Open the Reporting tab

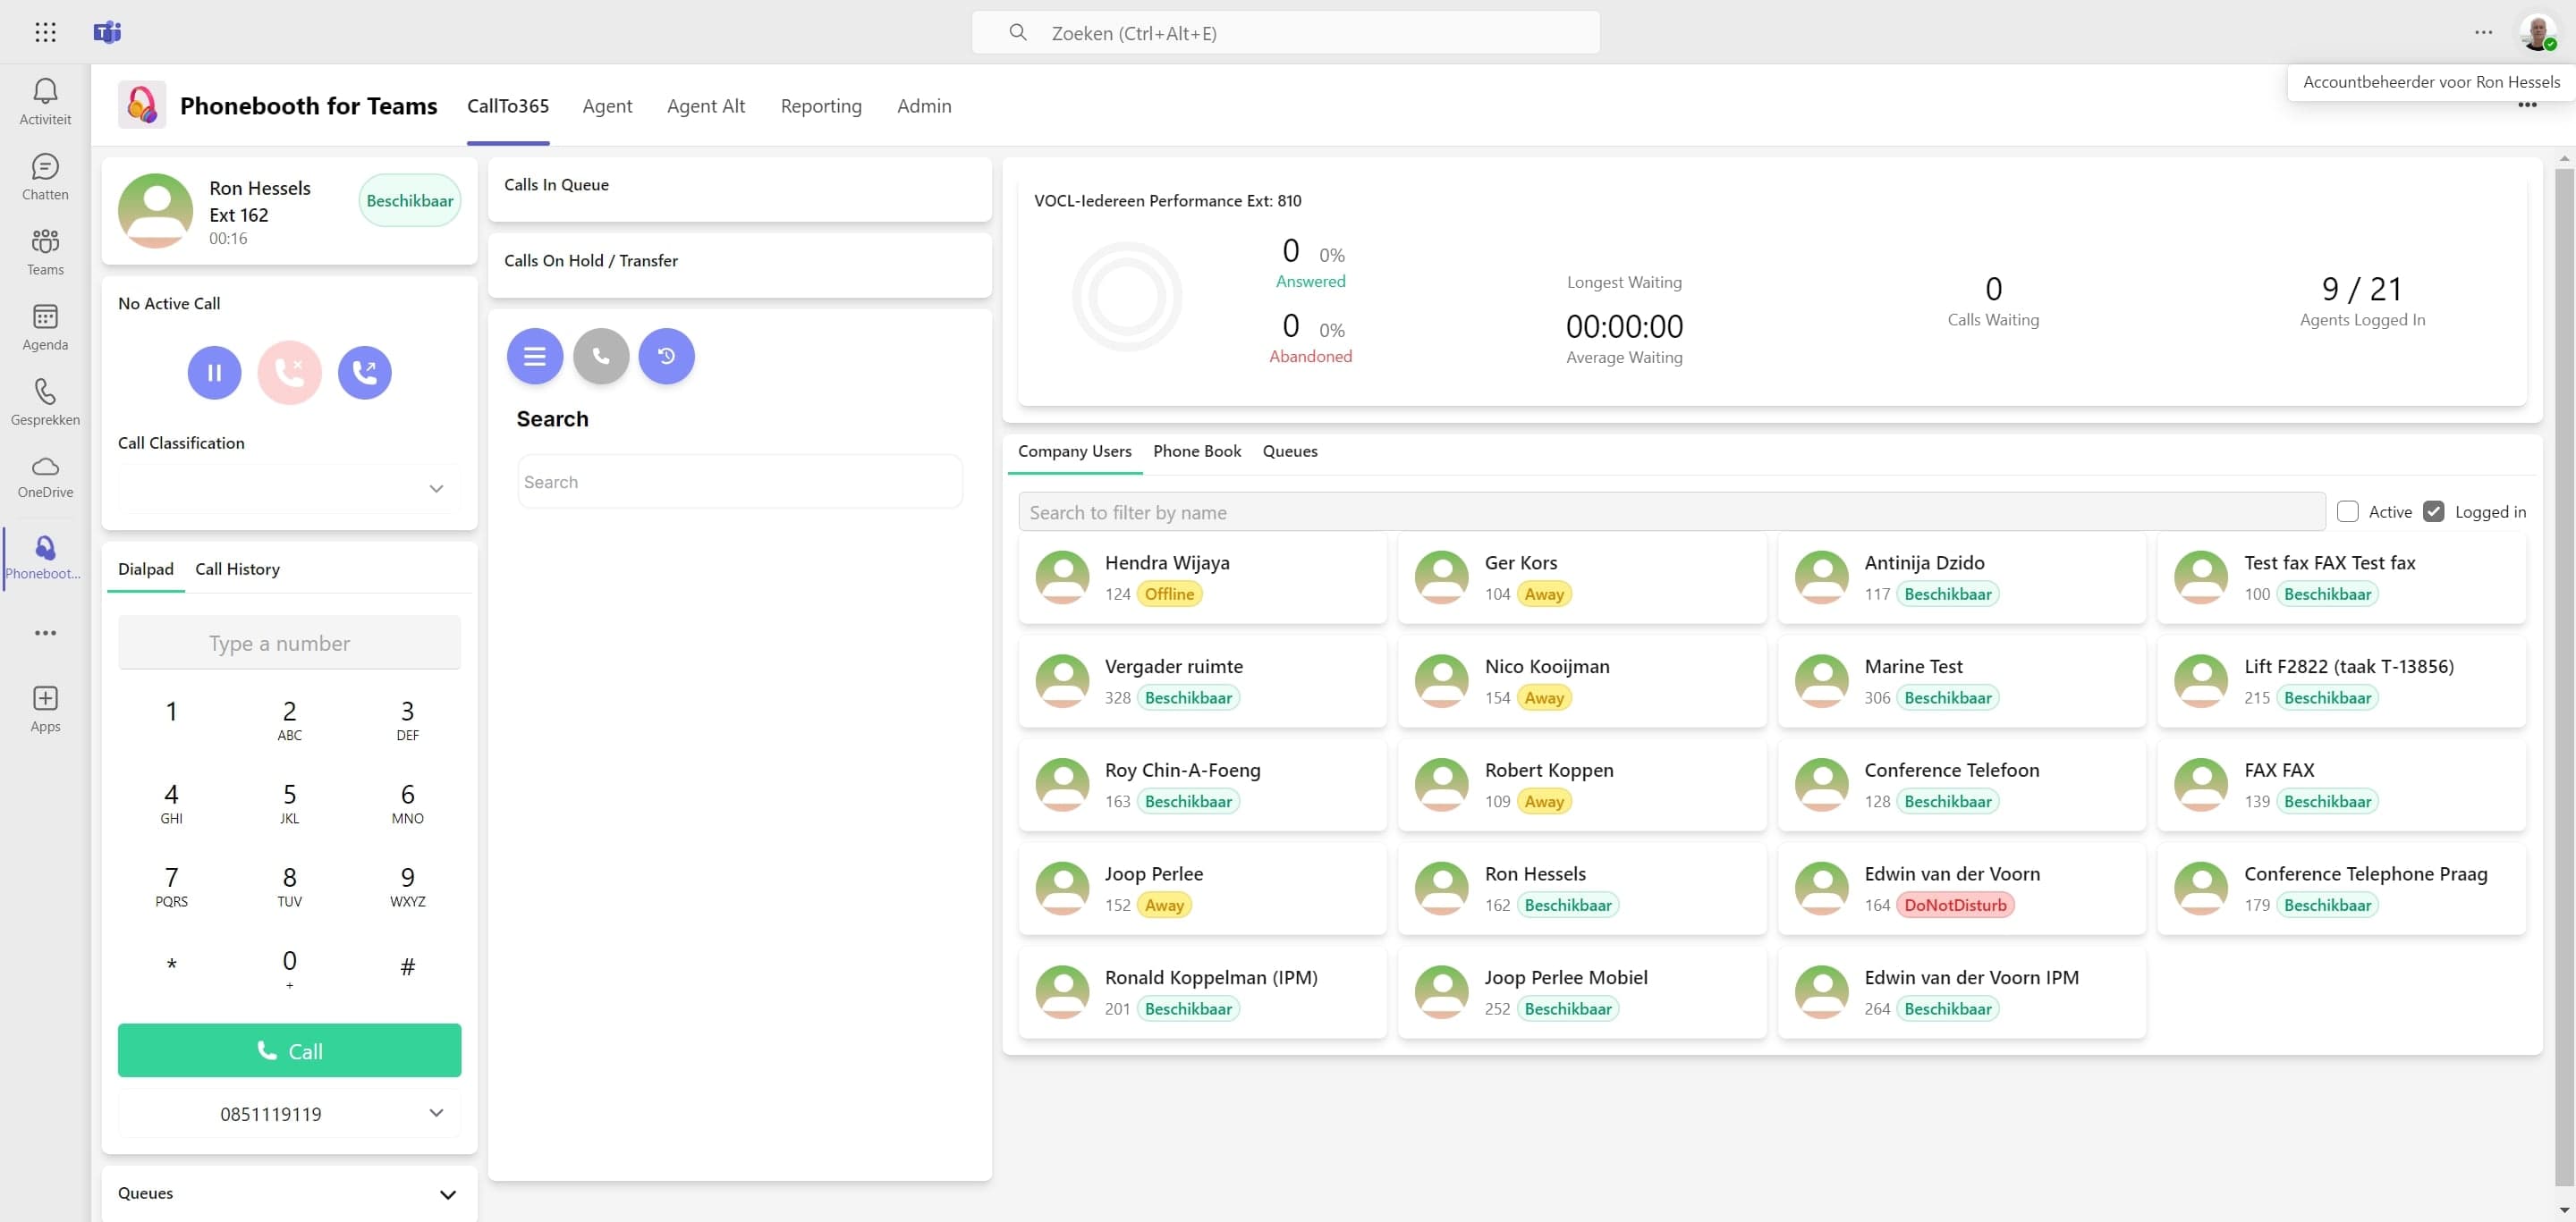[x=821, y=105]
